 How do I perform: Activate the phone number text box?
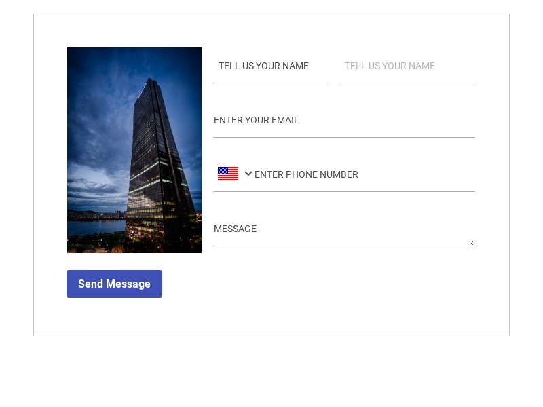pyautogui.click(x=363, y=174)
